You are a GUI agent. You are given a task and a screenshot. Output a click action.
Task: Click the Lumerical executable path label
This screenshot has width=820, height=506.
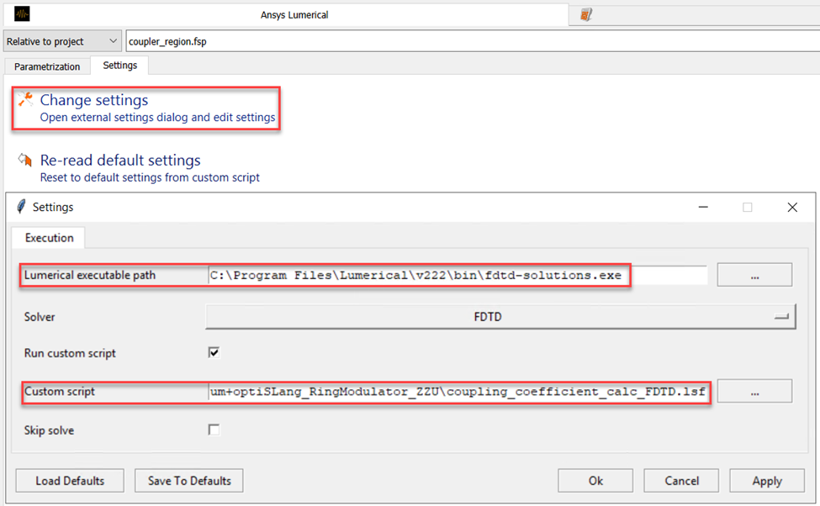pyautogui.click(x=90, y=275)
